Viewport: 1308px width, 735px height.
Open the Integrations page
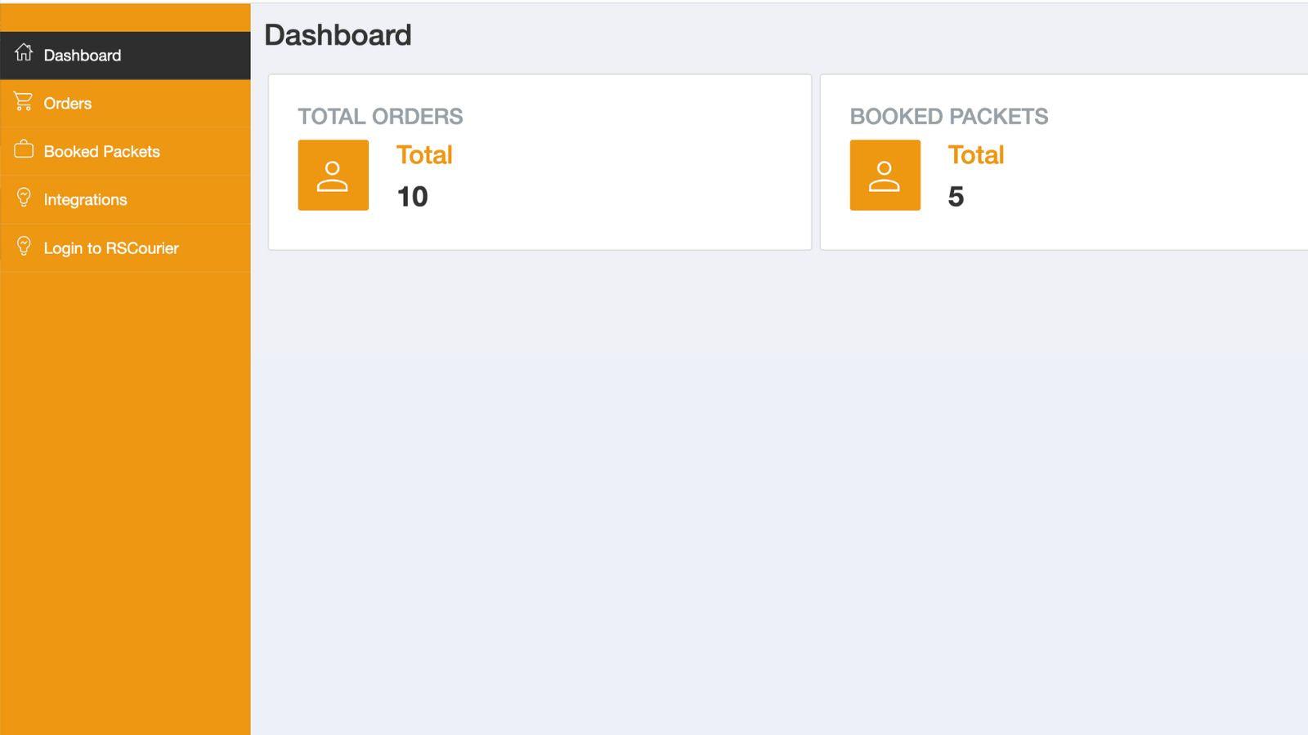86,199
